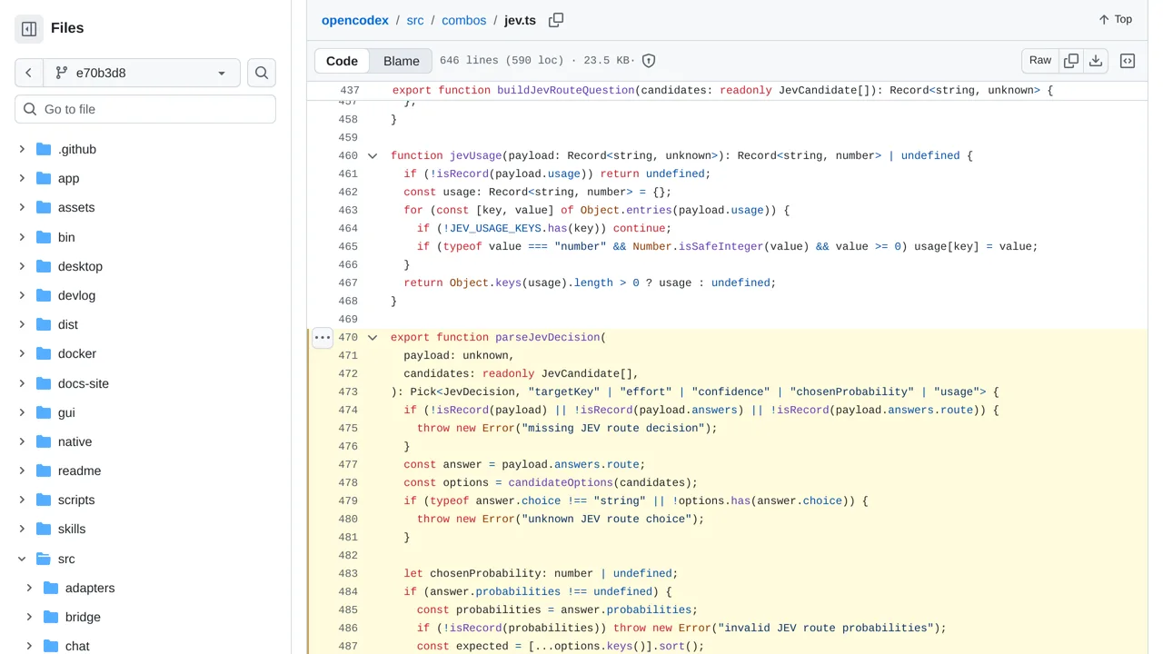This screenshot has height=654, width=1163.
Task: Download the raw file icon
Action: (x=1096, y=61)
